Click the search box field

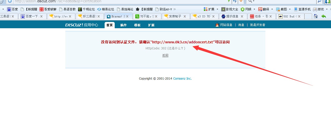point(285,1)
